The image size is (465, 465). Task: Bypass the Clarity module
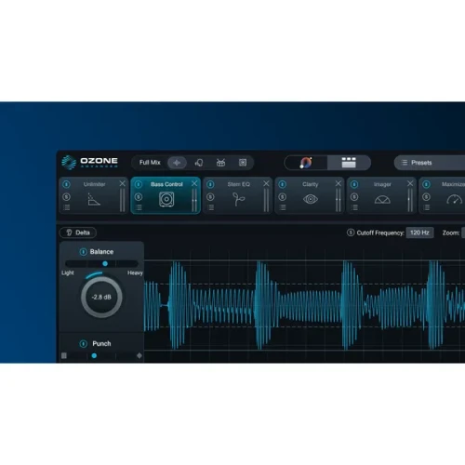(x=282, y=184)
